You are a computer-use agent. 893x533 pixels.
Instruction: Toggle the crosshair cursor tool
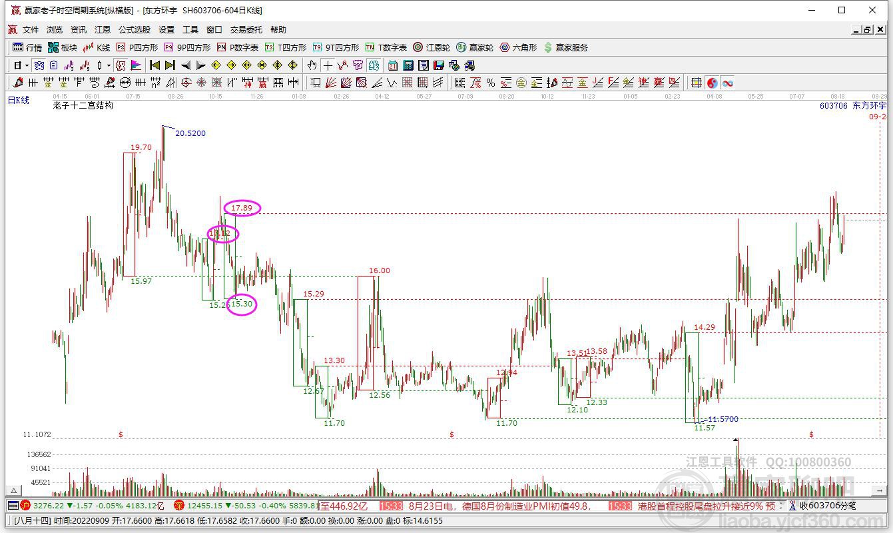pyautogui.click(x=327, y=65)
